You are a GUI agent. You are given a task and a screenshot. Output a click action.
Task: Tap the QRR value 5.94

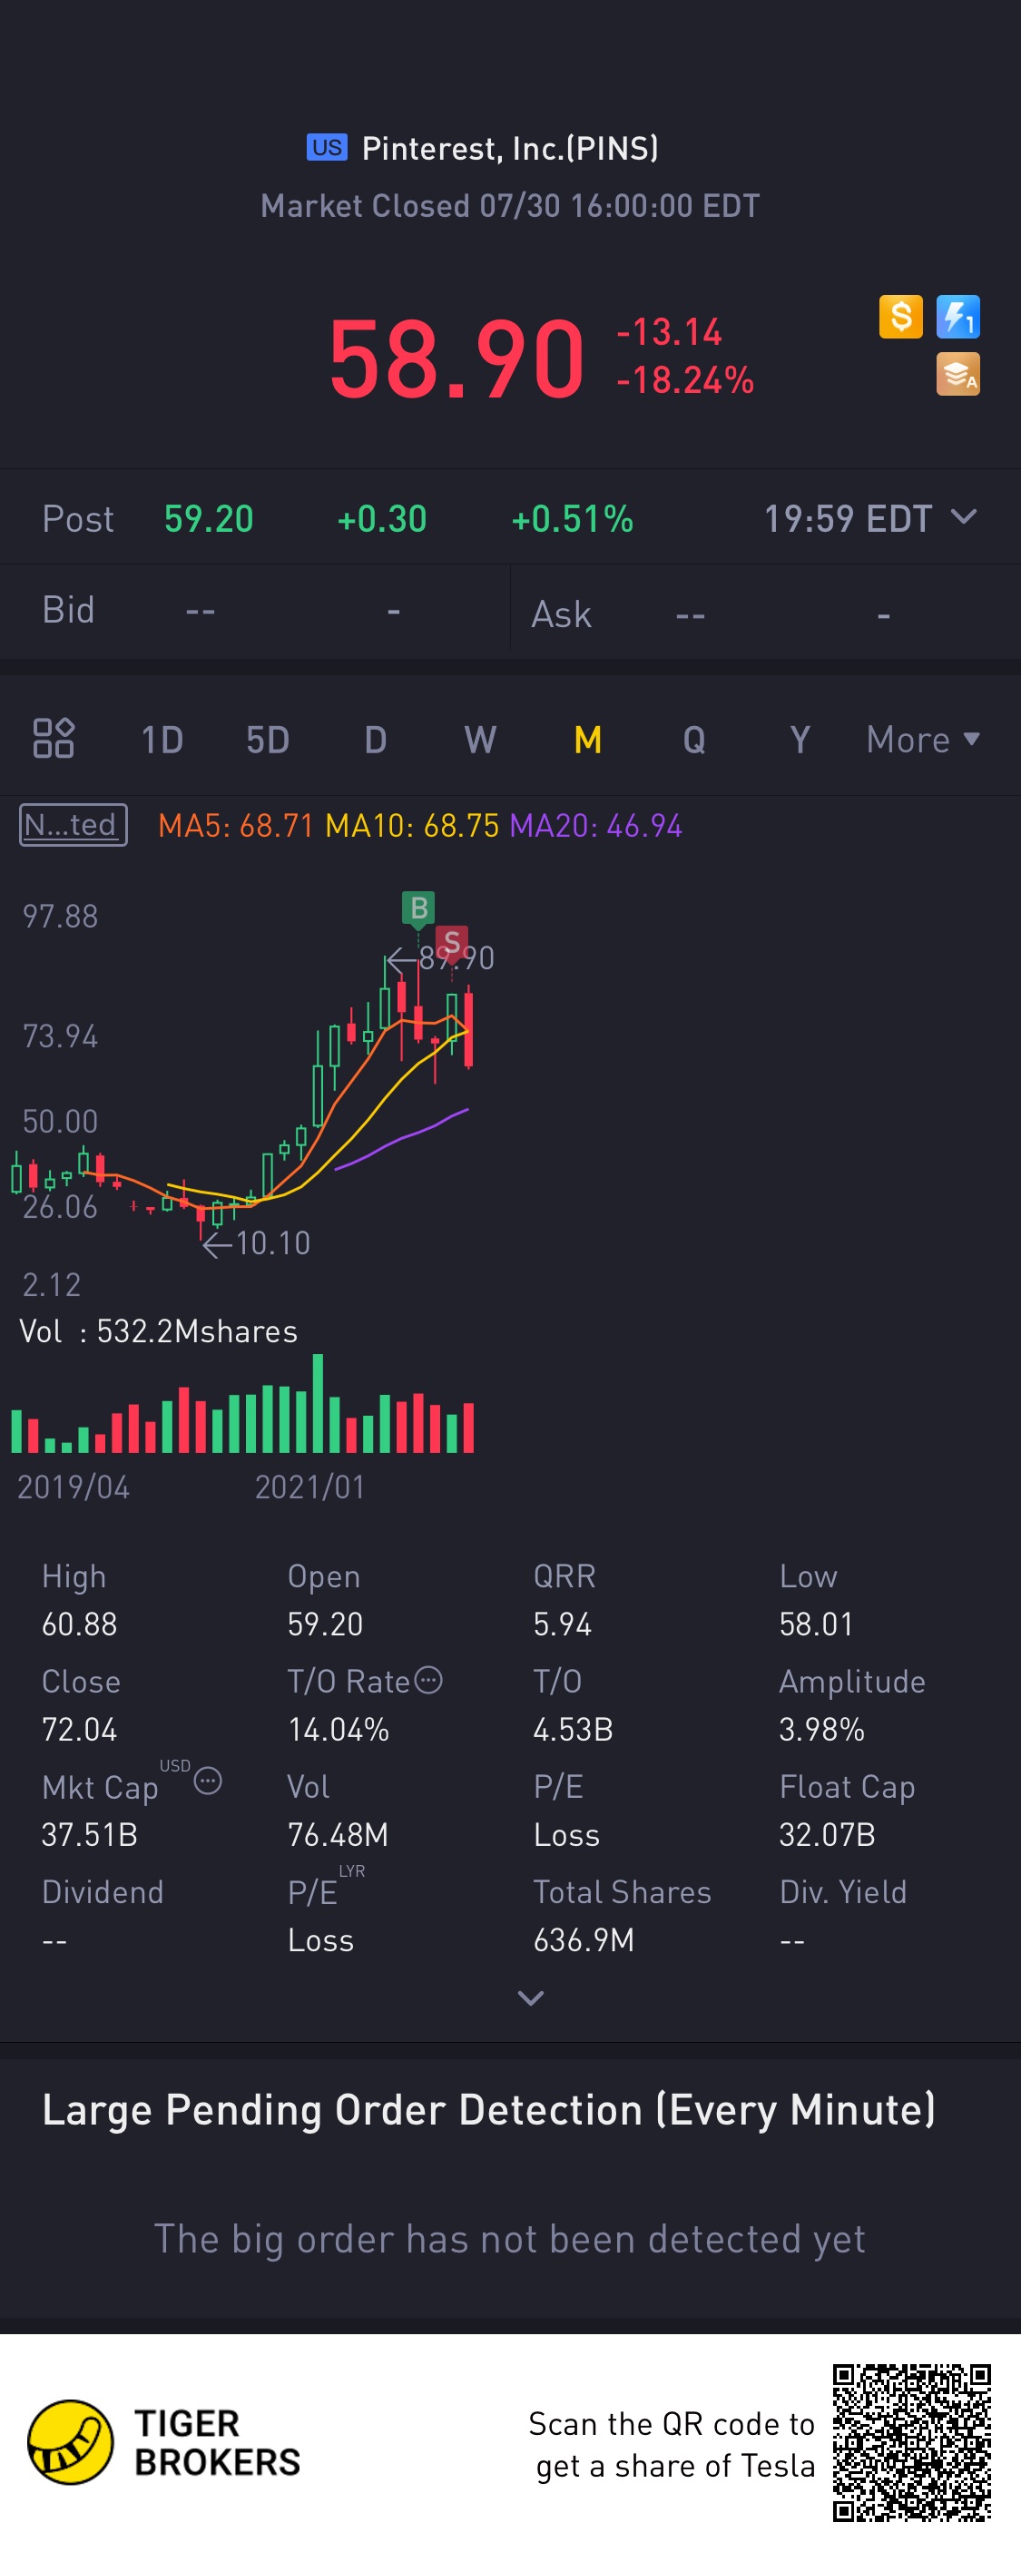coord(563,1624)
